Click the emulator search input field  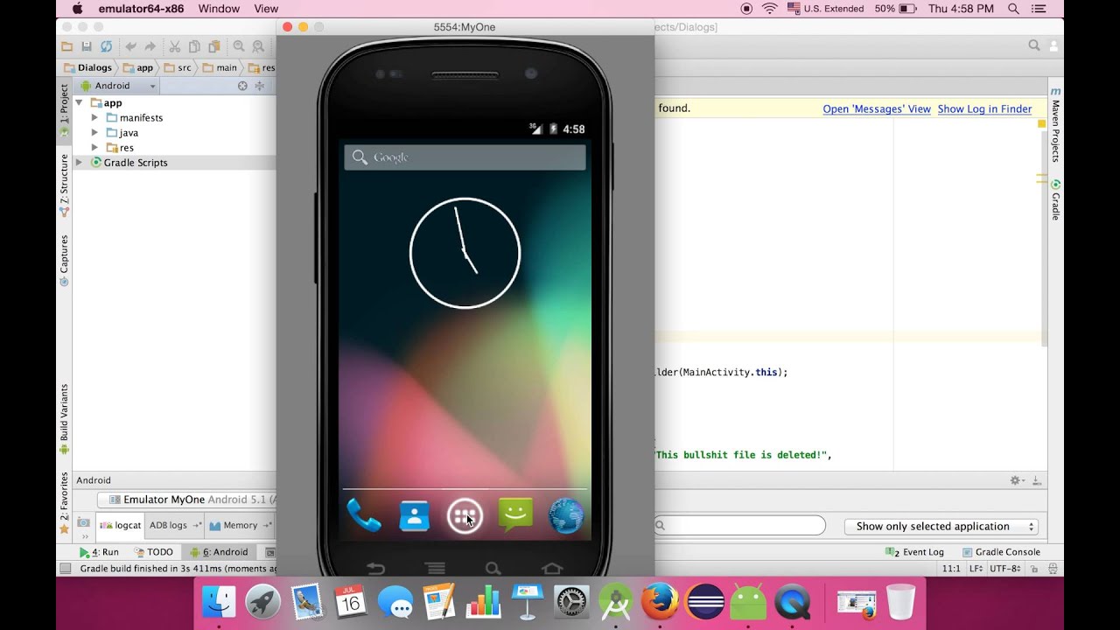click(464, 157)
